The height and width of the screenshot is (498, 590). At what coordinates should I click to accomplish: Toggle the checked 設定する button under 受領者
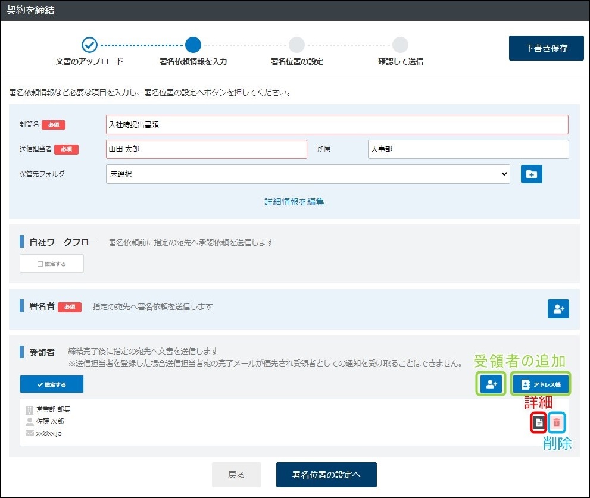(x=52, y=384)
